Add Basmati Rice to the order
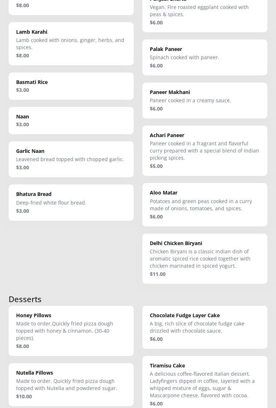This screenshot has width=276, height=408. click(x=71, y=86)
